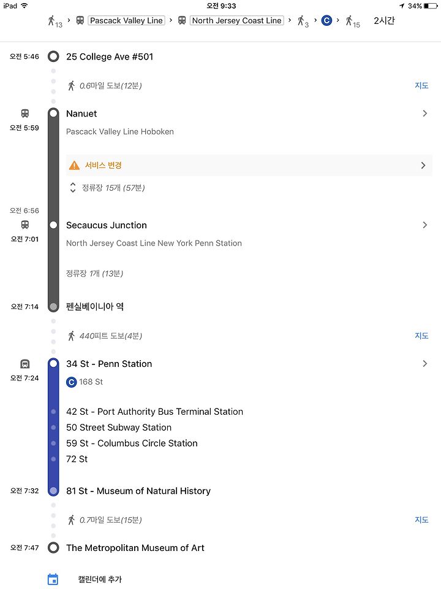441x589 pixels.
Task: Open 34 St - Penn Station details chevron
Action: (x=424, y=364)
